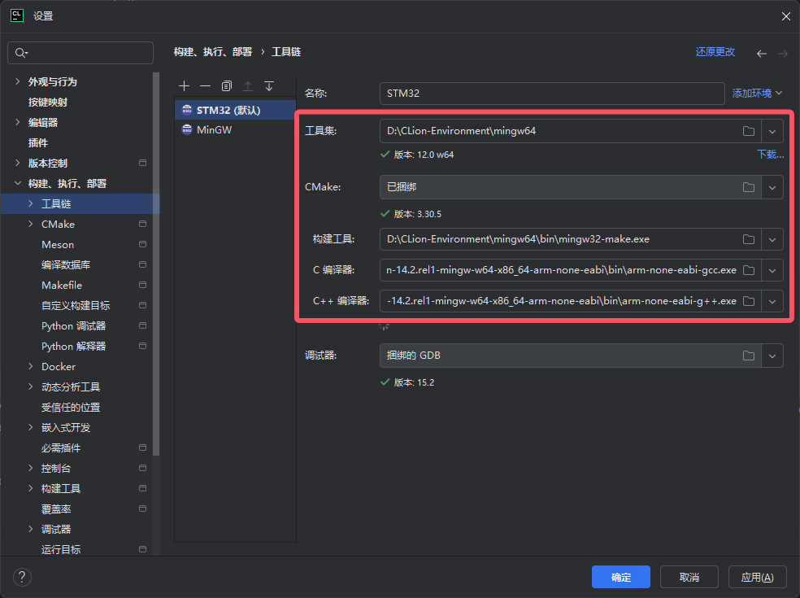This screenshot has width=800, height=598.
Task: Click 还原更改 link
Action: pyautogui.click(x=715, y=51)
